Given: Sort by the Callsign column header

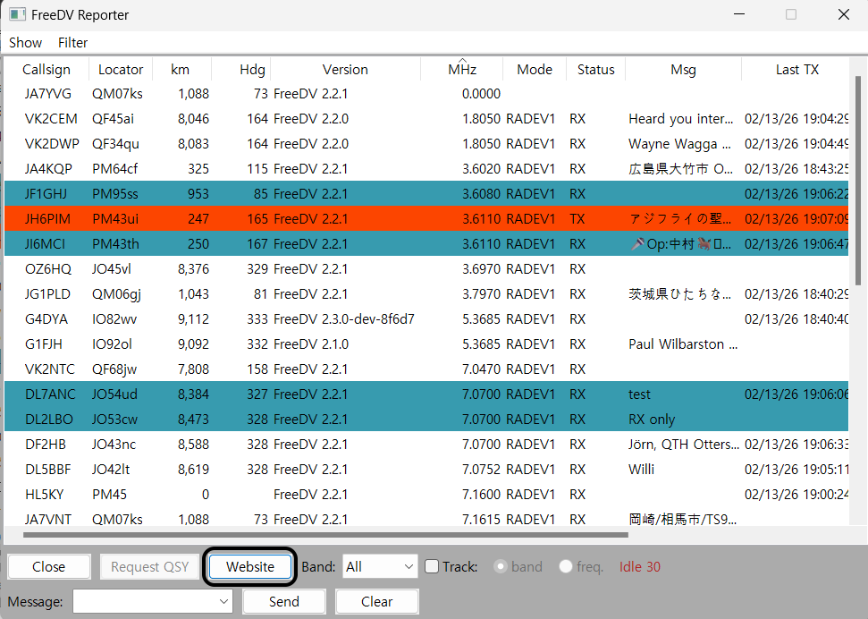Looking at the screenshot, I should click(x=45, y=70).
